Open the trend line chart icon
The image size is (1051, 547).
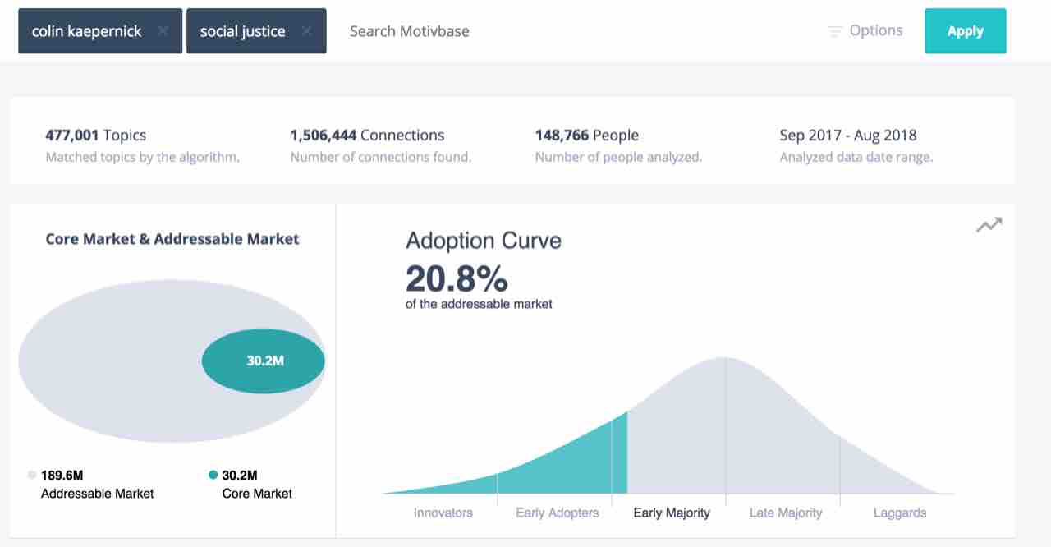click(989, 224)
